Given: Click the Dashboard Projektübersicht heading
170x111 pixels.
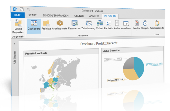Looking at the screenshot, I should point(99,43).
